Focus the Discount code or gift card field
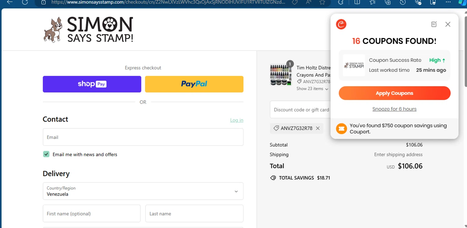467x228 pixels. pos(300,110)
